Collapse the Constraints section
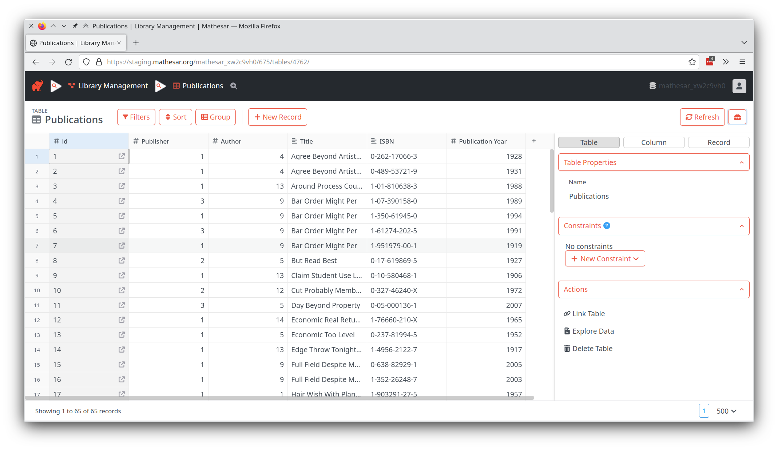Image resolution: width=778 pixels, height=450 pixels. tap(742, 226)
